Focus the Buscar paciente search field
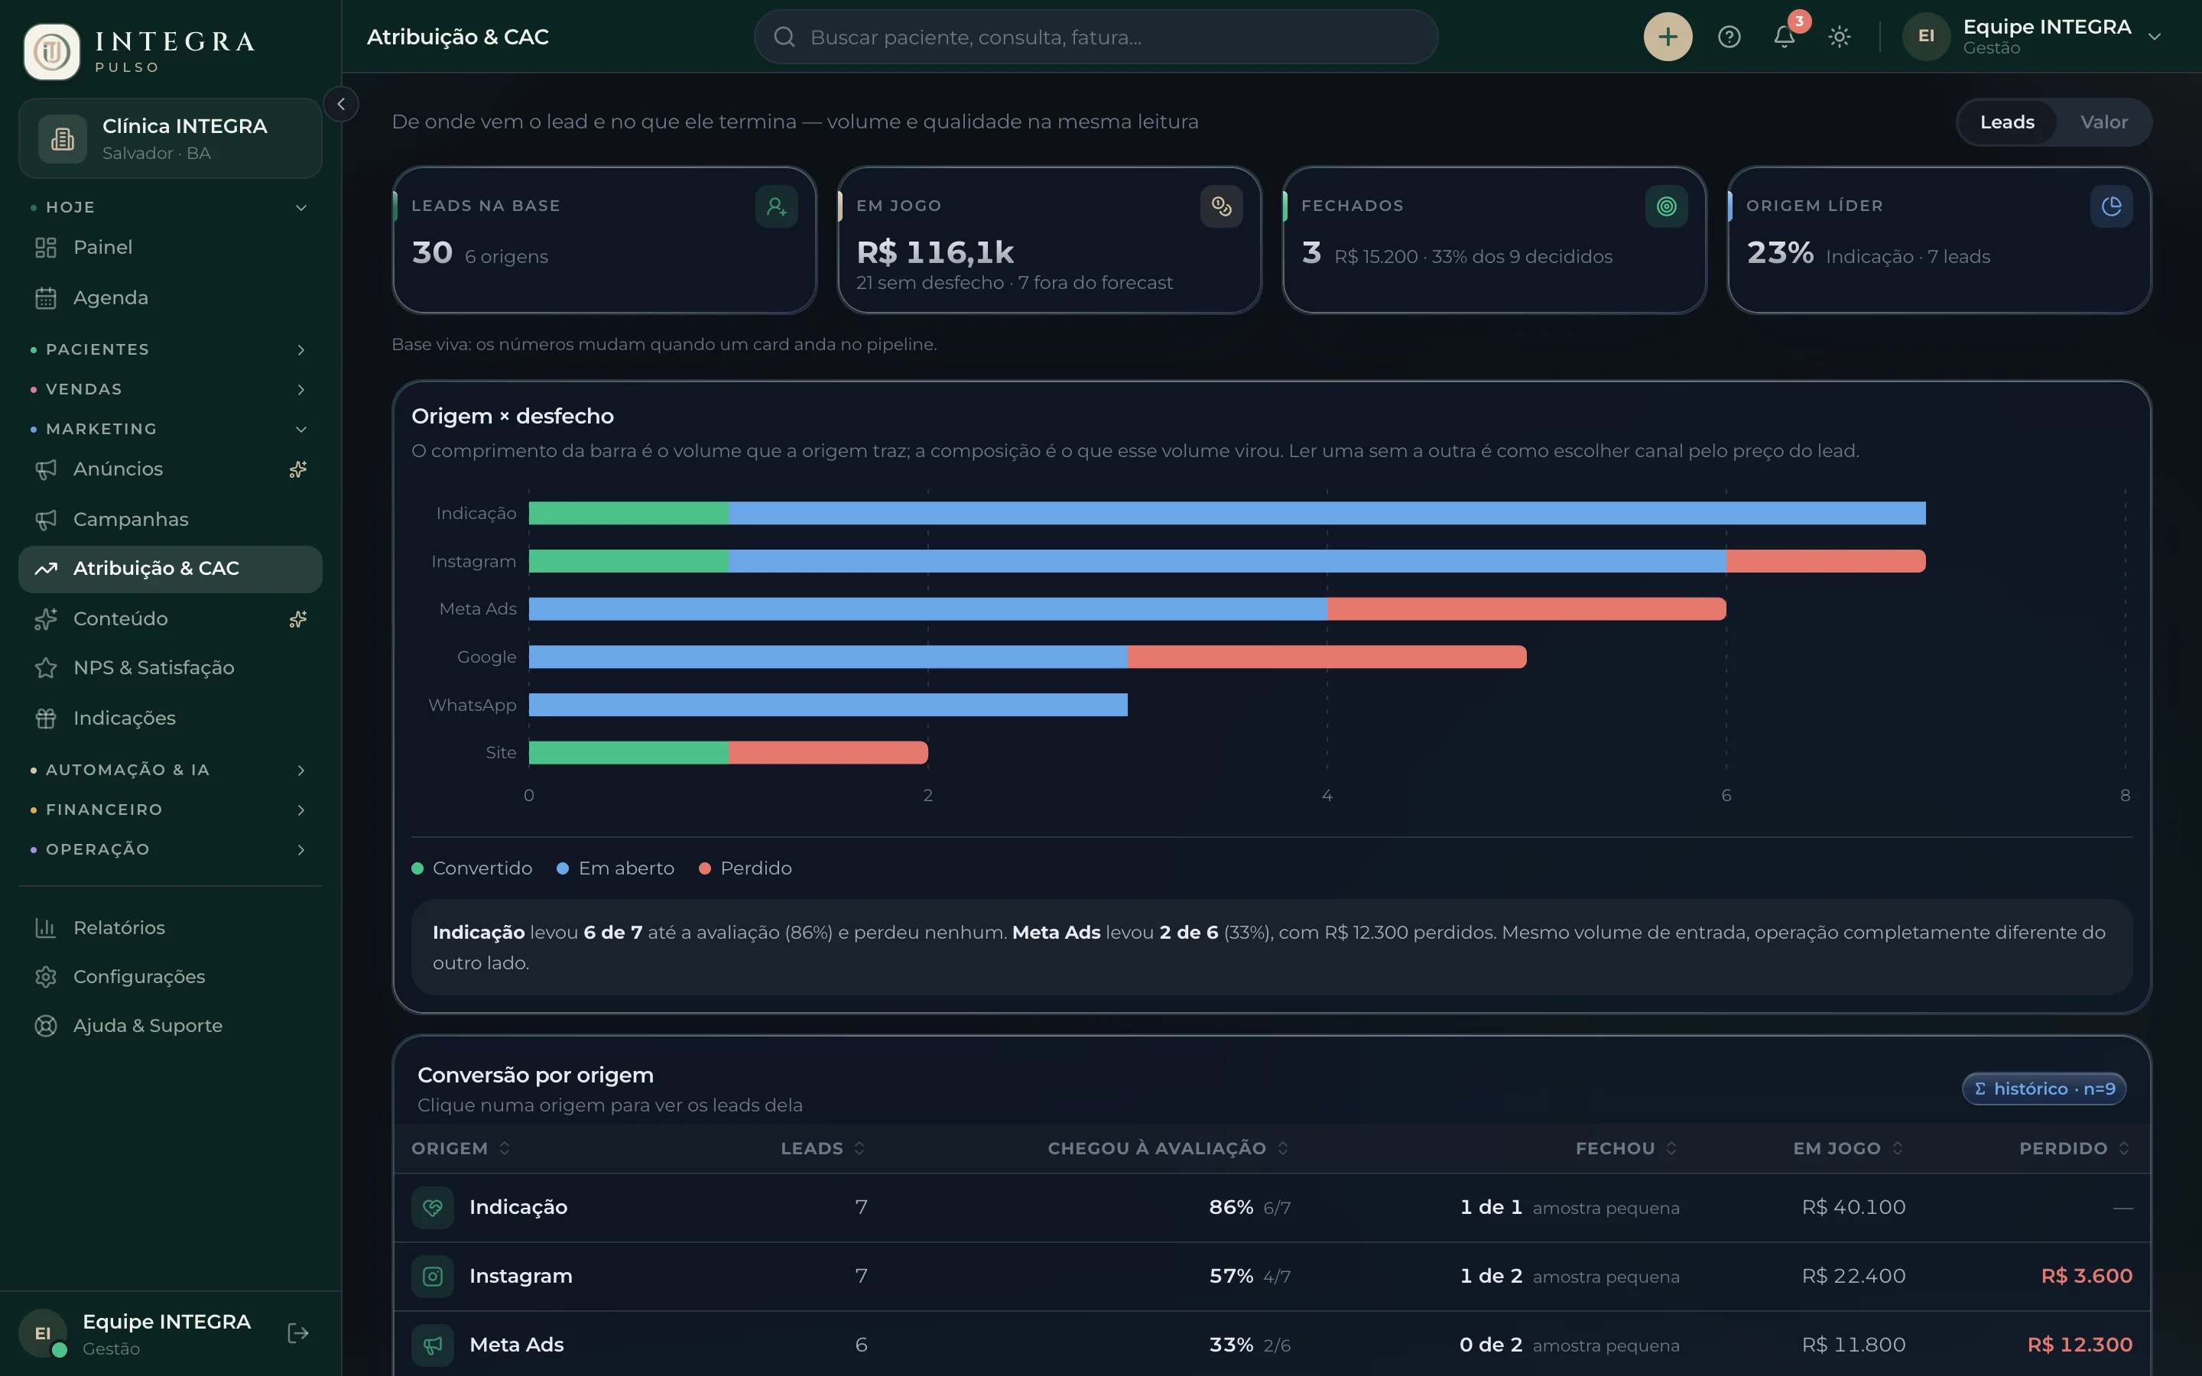 pos(1096,37)
